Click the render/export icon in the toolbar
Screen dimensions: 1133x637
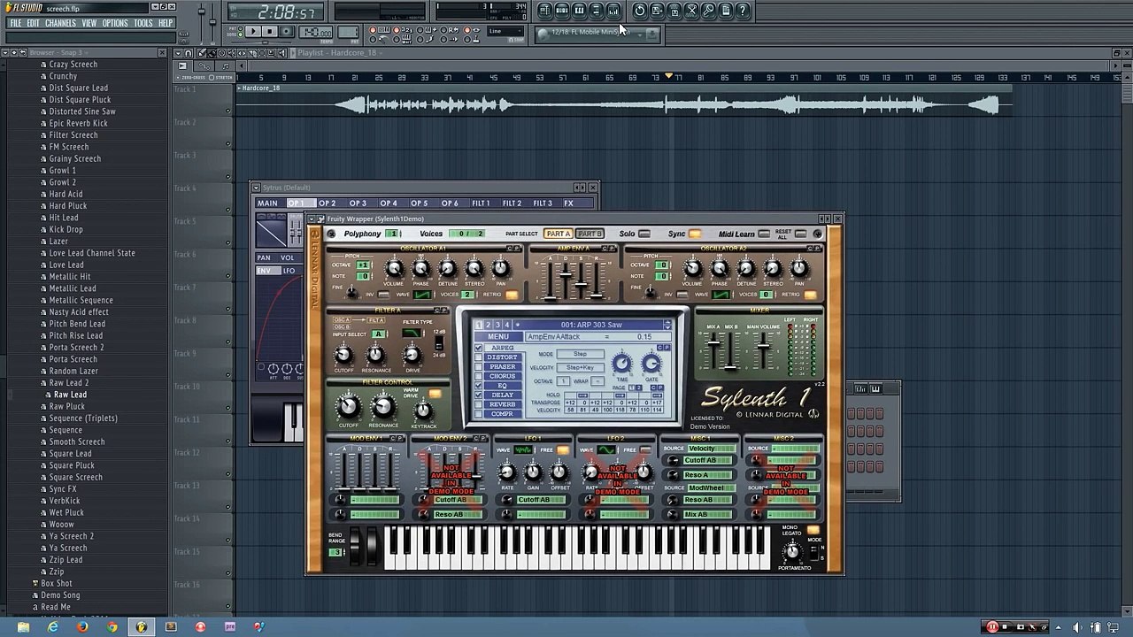click(674, 11)
